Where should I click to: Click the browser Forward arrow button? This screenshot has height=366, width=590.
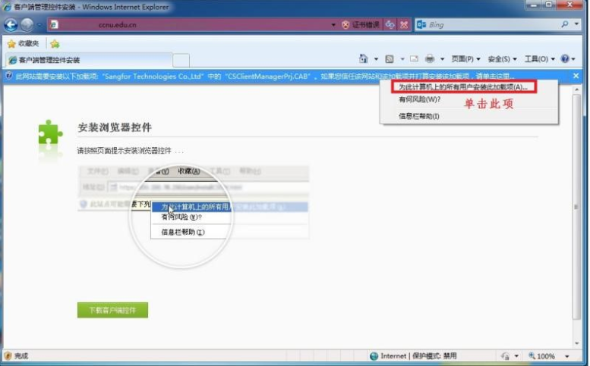click(x=27, y=25)
